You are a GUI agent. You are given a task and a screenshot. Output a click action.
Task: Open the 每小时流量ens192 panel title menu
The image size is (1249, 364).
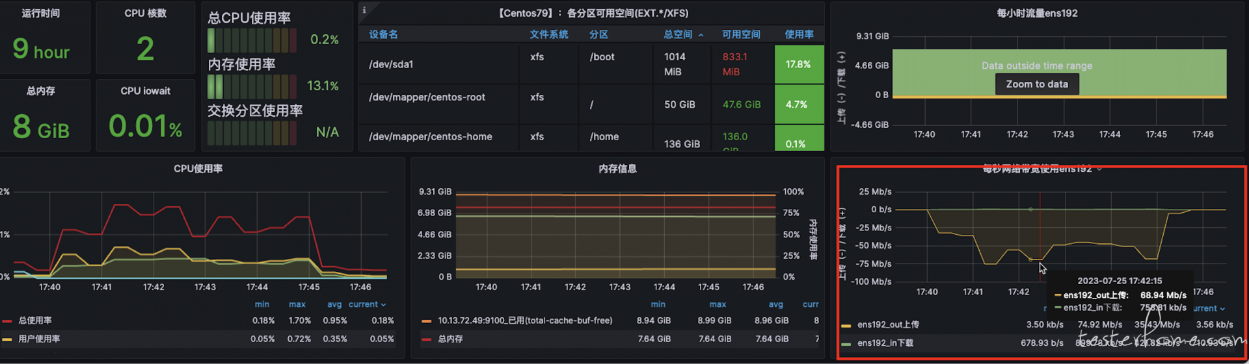[x=1037, y=13]
